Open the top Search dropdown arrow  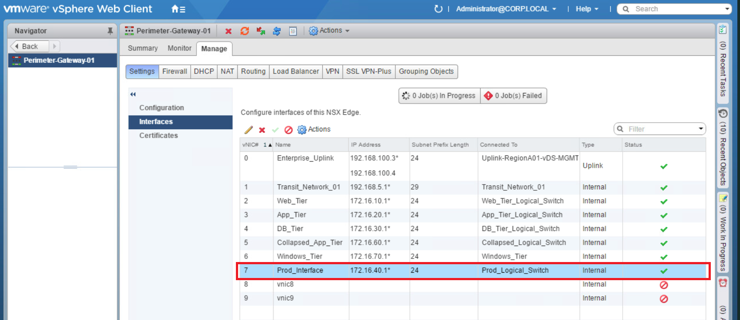pyautogui.click(x=727, y=9)
